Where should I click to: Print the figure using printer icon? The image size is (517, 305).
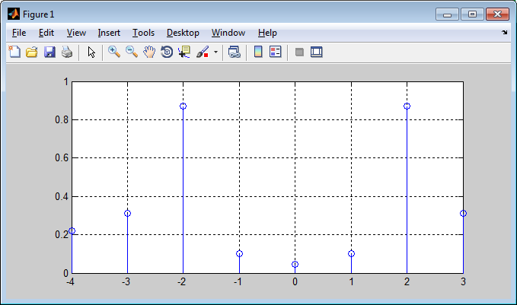(67, 52)
